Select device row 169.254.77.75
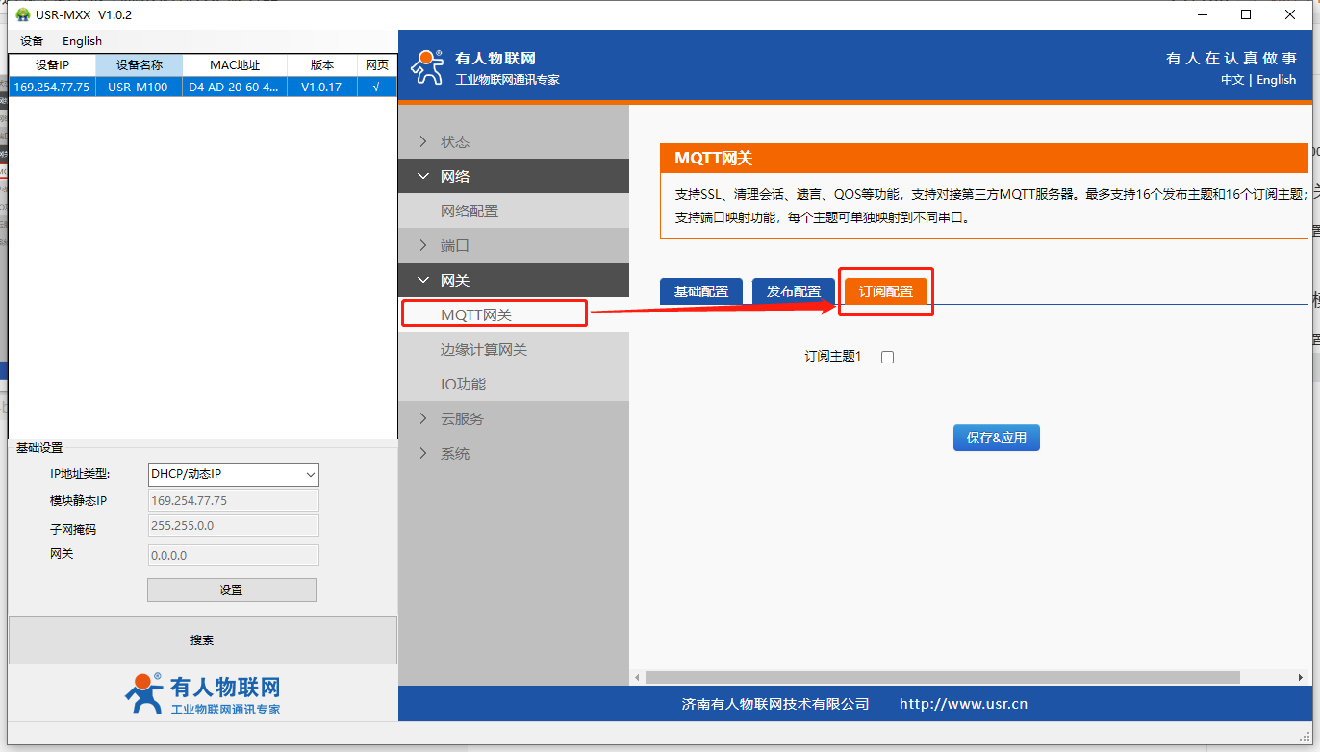 tap(202, 87)
